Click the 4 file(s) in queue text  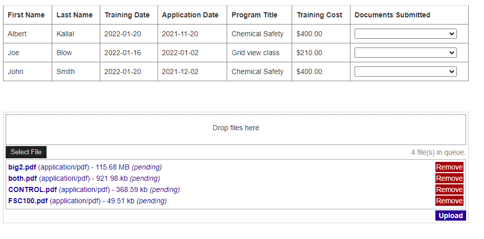click(438, 152)
